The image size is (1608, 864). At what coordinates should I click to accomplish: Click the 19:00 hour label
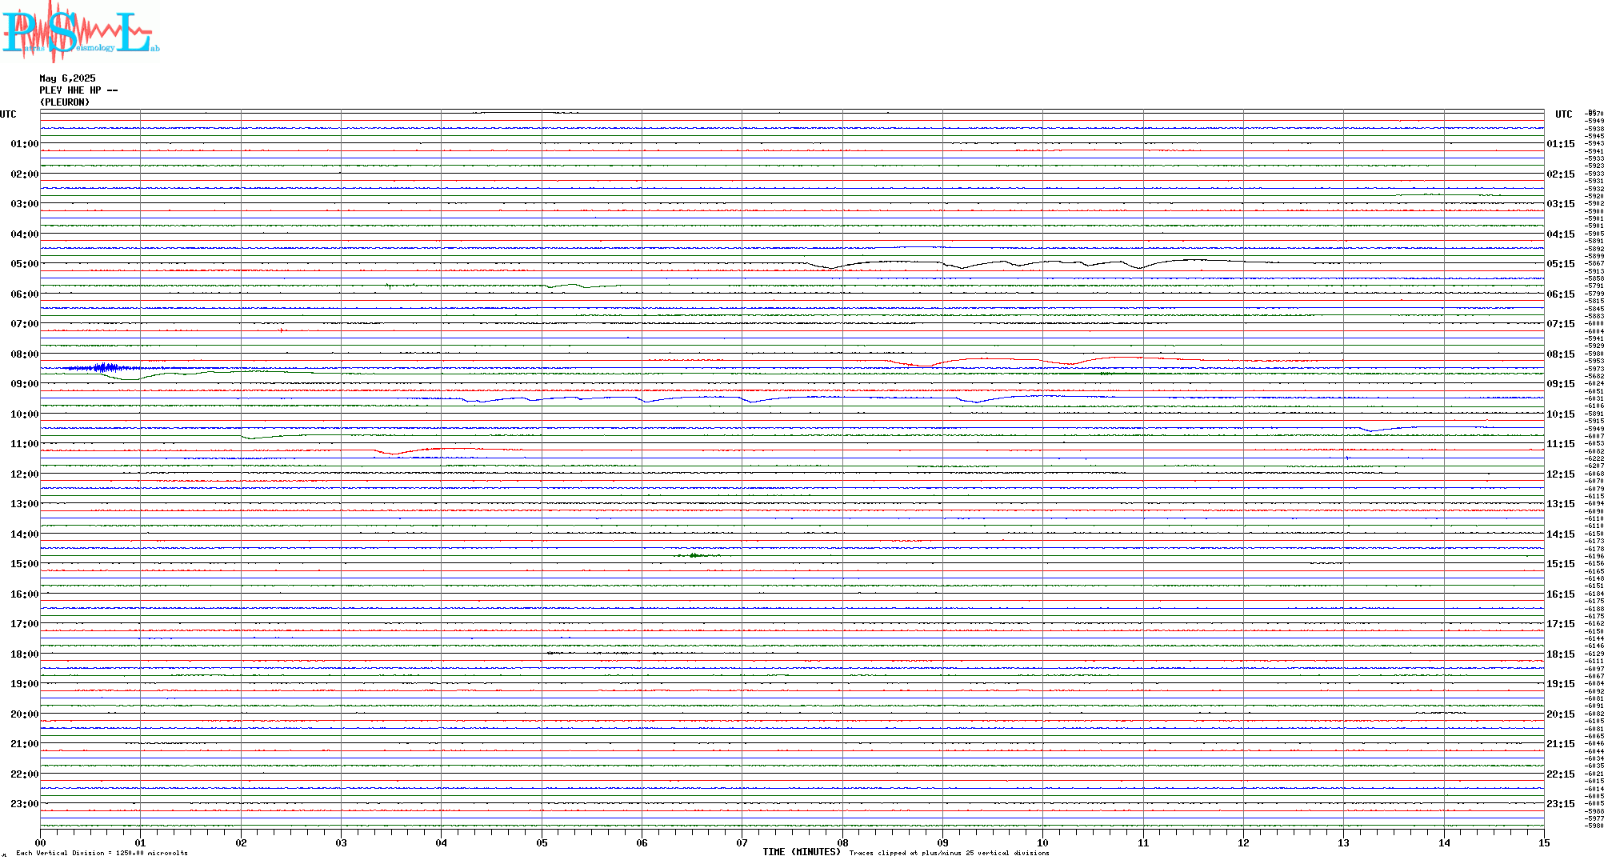click(25, 684)
